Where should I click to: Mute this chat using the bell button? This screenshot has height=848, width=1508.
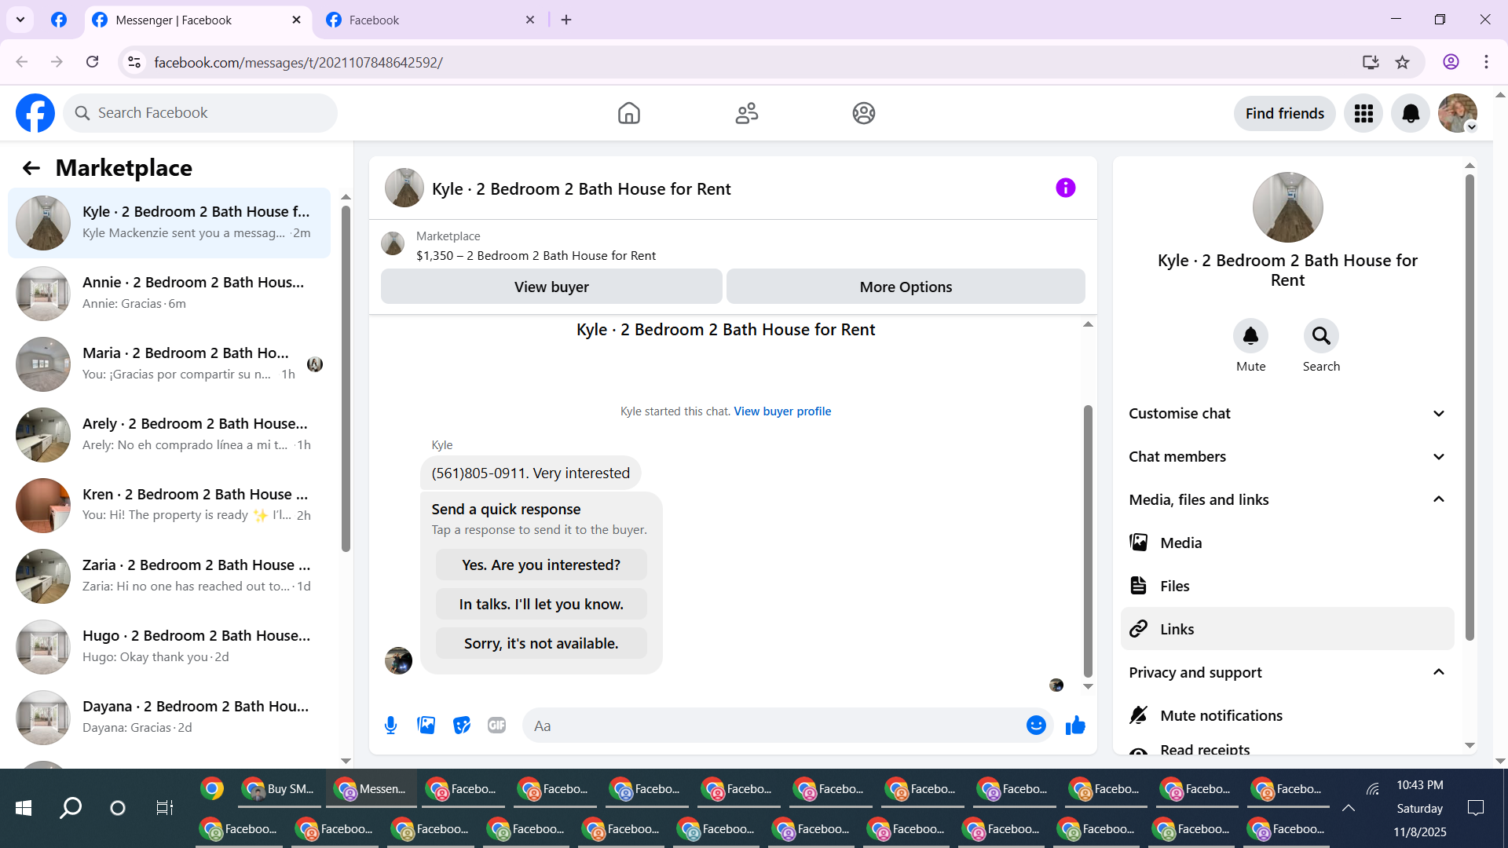point(1250,337)
